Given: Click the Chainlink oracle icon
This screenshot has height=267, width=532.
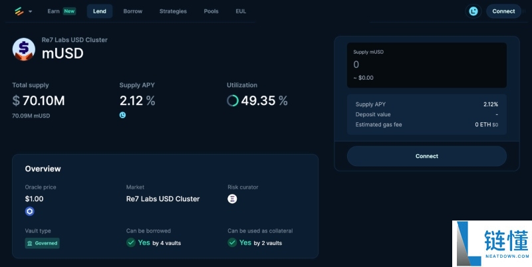Looking at the screenshot, I should coord(30,211).
